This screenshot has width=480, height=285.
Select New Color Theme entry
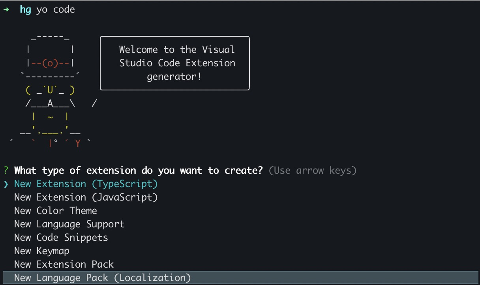point(56,211)
